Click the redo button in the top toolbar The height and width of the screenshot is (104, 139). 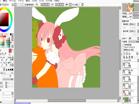(18, 4)
